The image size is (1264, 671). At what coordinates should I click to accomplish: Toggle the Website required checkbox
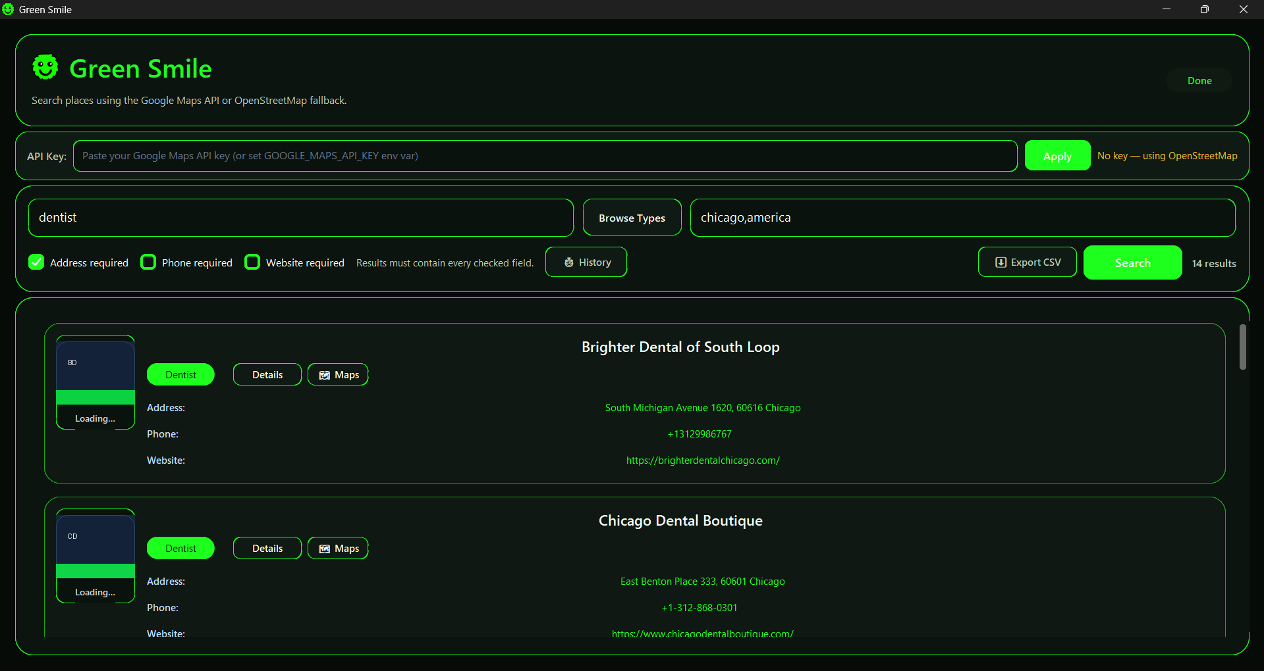(252, 262)
